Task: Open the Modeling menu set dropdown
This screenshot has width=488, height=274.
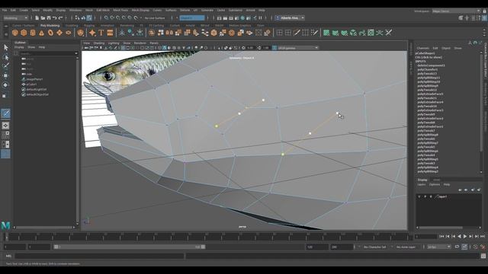Action: 15,18
